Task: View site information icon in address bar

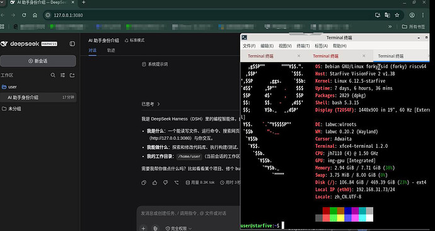Action: click(48, 15)
